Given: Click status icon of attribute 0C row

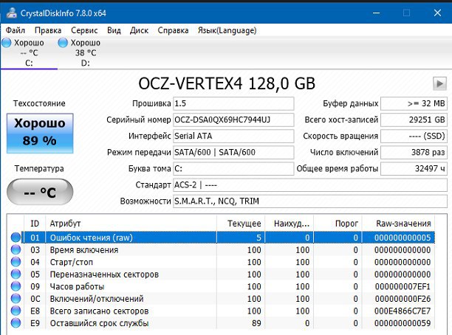Looking at the screenshot, I should pos(16,299).
